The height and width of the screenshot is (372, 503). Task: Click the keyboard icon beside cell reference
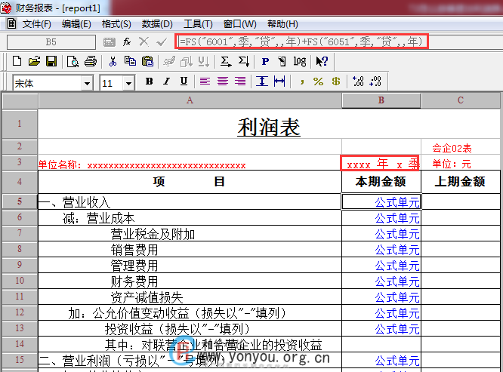pos(109,42)
